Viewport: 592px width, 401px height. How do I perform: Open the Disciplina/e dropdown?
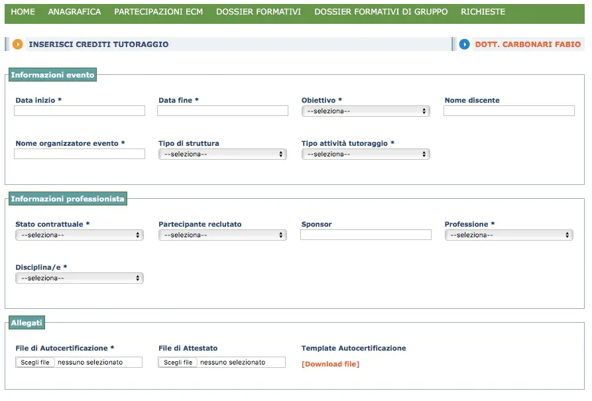pyautogui.click(x=80, y=278)
